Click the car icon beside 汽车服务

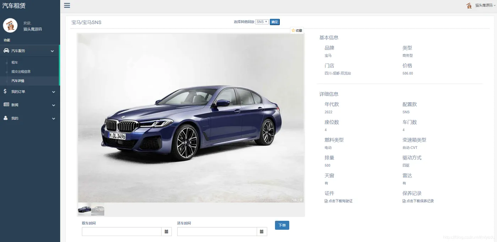[6, 51]
